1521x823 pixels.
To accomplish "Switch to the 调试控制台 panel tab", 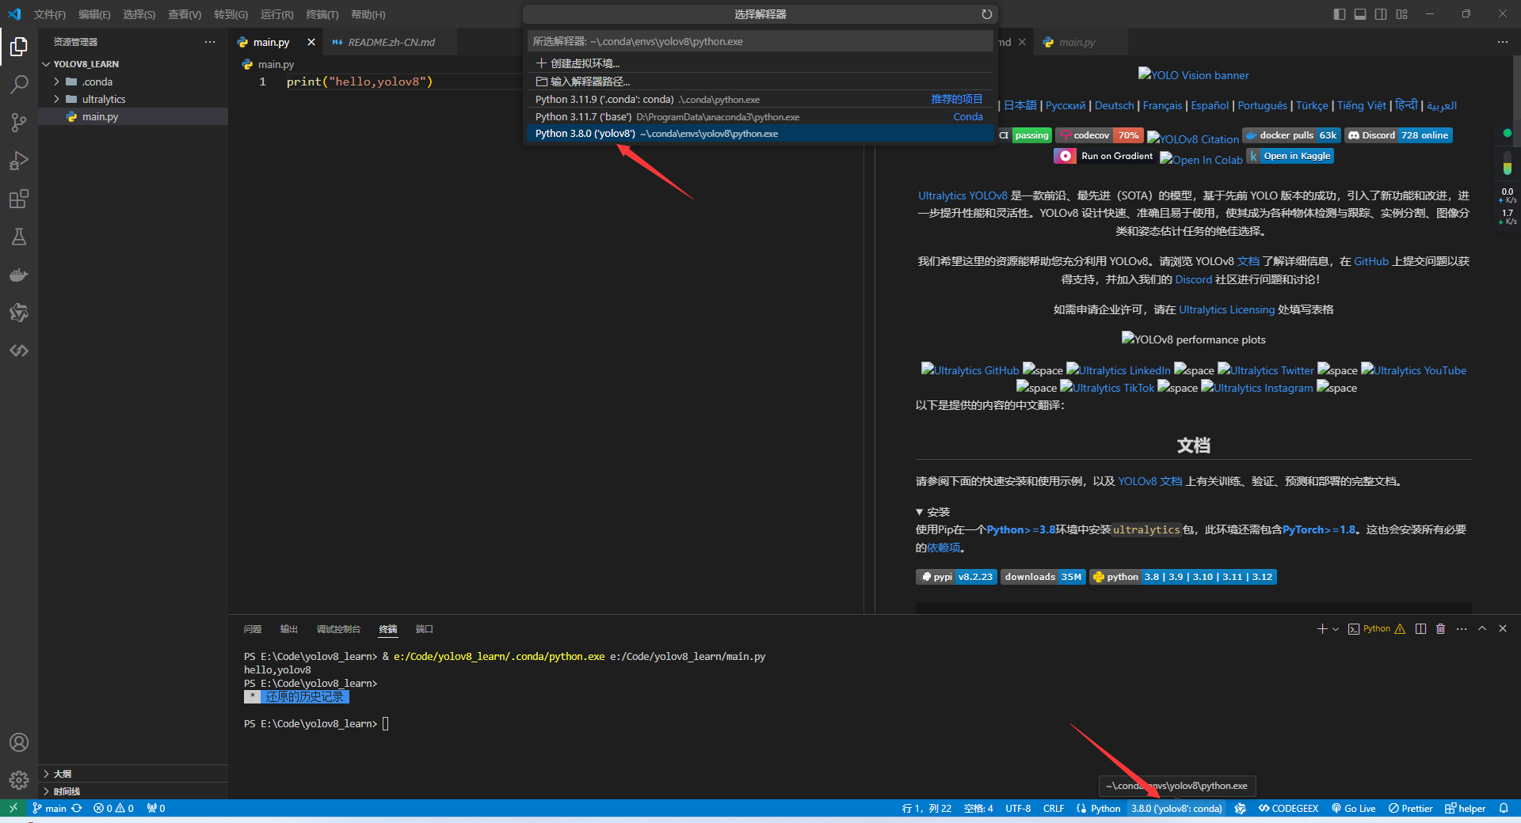I will 338,629.
